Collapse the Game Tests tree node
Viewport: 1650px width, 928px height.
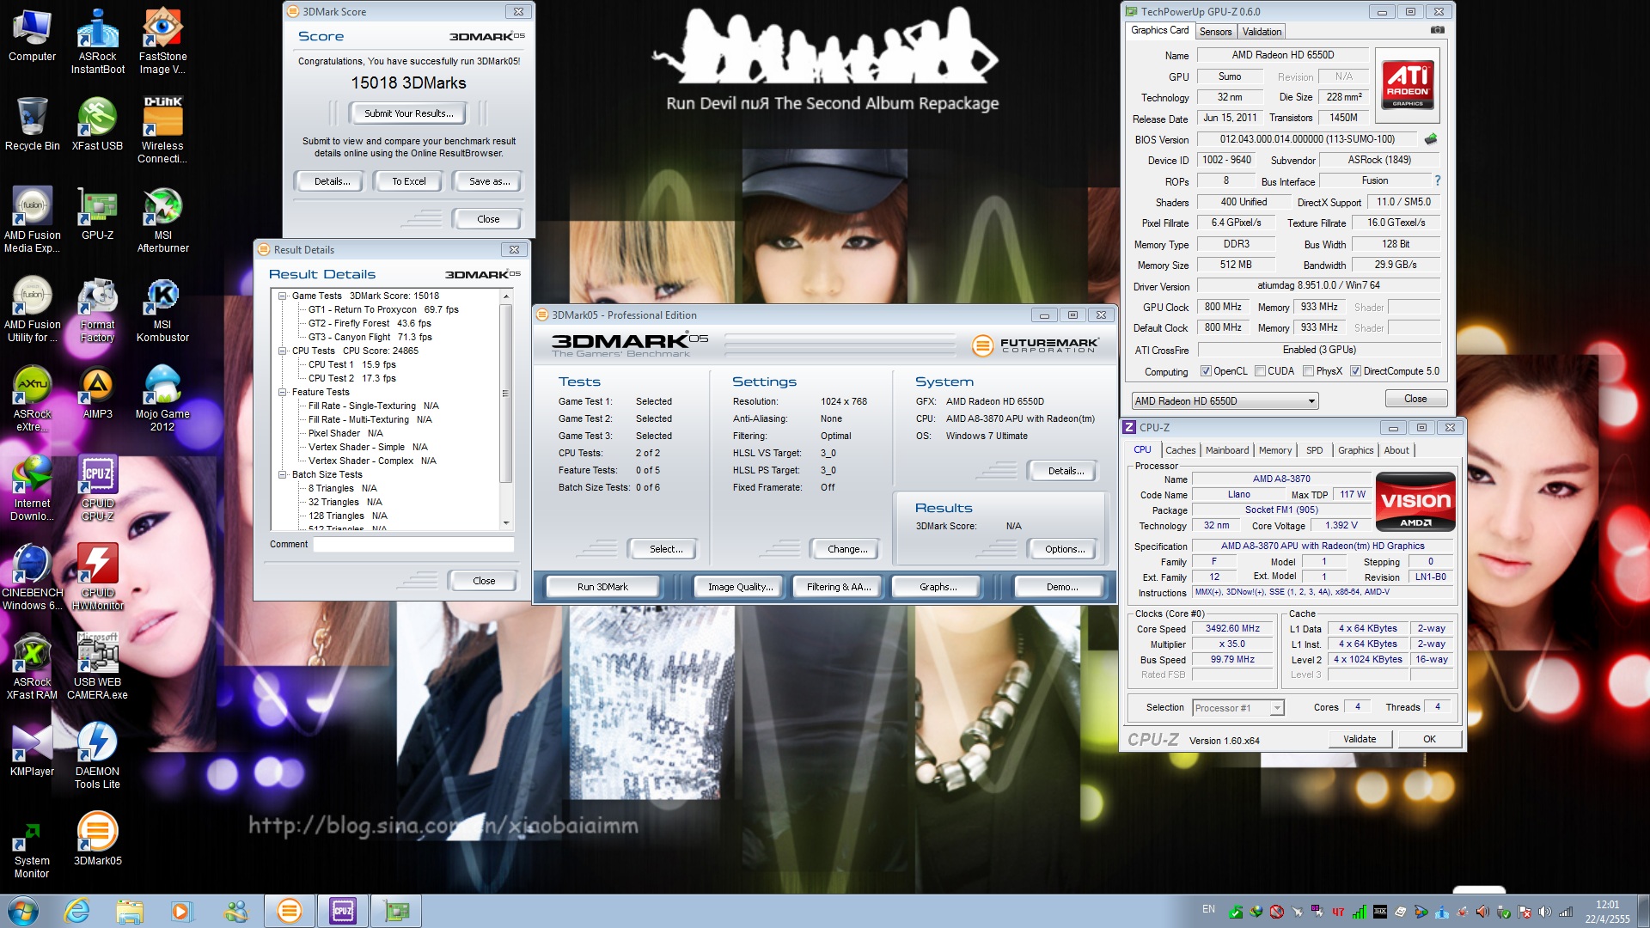point(282,296)
